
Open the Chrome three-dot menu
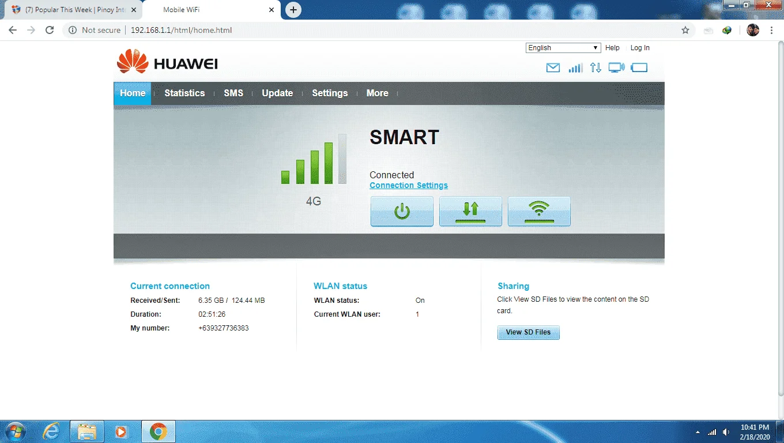771,30
